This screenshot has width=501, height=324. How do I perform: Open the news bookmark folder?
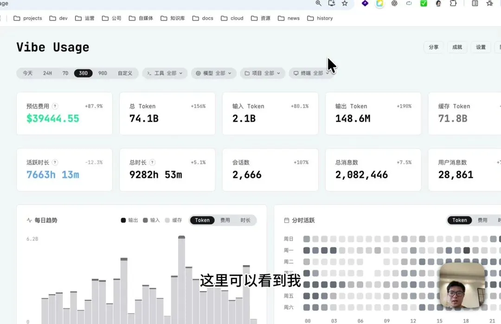tap(289, 18)
